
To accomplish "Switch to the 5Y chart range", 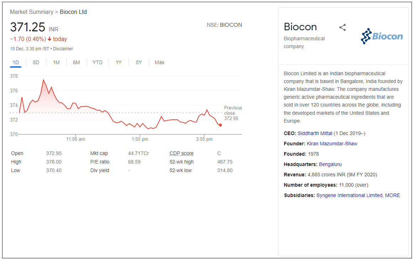I will [139, 62].
